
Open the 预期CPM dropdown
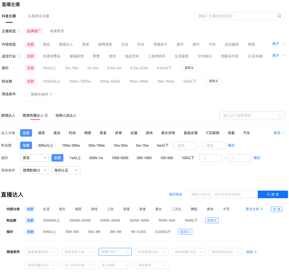point(115,252)
